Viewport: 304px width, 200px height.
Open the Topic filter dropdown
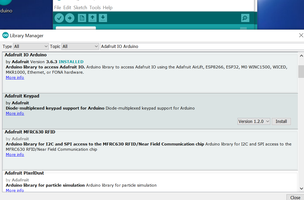pyautogui.click(x=80, y=46)
